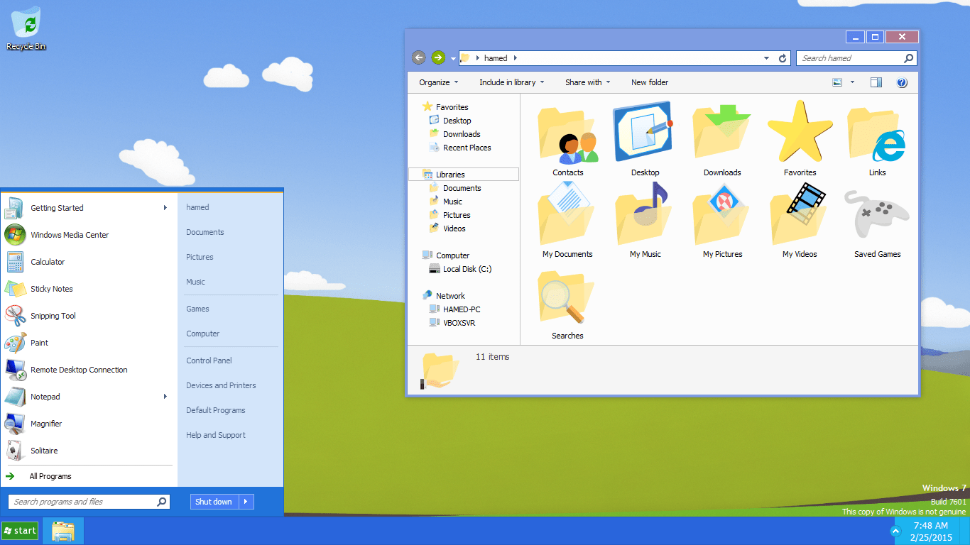Screen dimensions: 970x545
Task: Open Devices and Printers from Start menu
Action: tap(221, 385)
